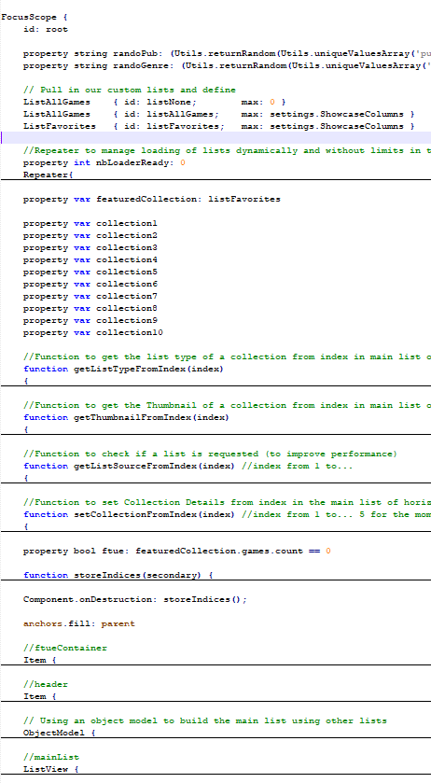Click the 'property var collection8' line
Viewport: 431px width, 783px height.
90,309
